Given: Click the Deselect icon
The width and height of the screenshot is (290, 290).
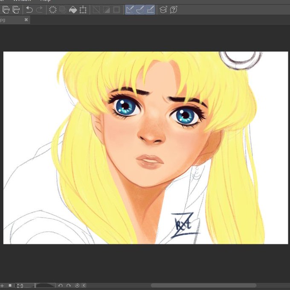Looking at the screenshot, I should [96, 10].
